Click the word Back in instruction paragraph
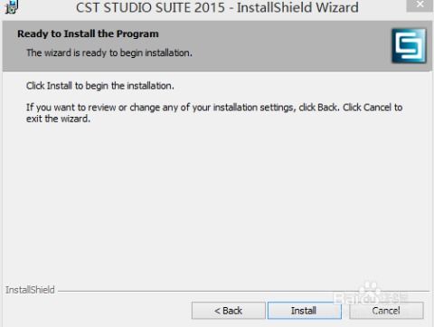 tap(327, 108)
